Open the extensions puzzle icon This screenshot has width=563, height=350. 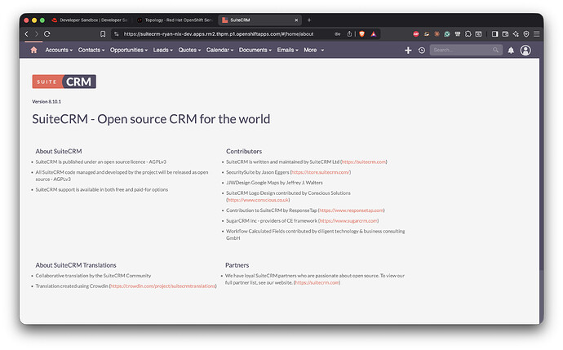click(x=468, y=33)
